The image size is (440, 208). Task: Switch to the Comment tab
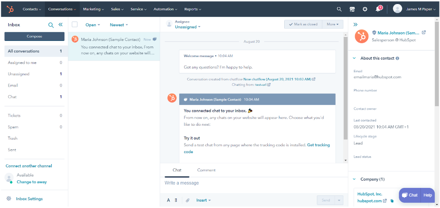point(206,170)
